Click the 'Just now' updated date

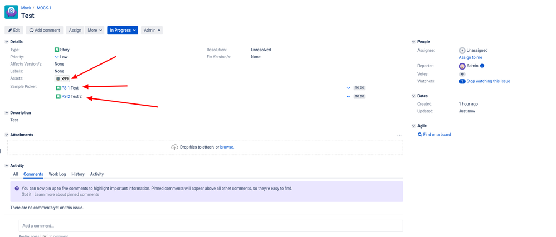467,111
